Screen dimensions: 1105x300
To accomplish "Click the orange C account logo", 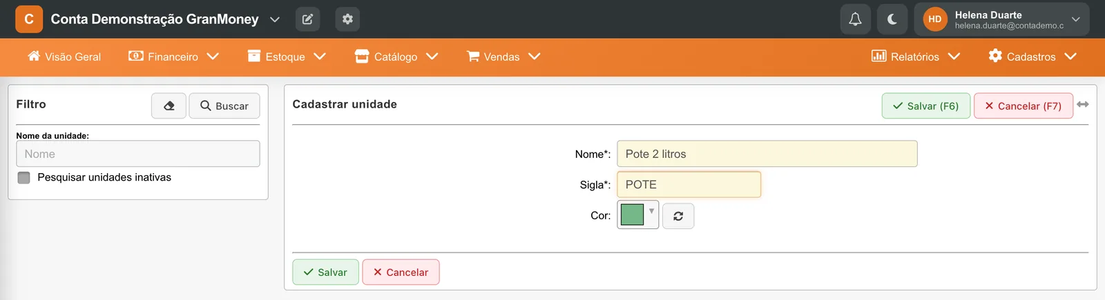I will [x=29, y=19].
